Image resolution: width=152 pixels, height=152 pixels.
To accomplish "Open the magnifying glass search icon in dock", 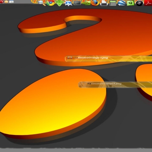I will tap(42, 3).
